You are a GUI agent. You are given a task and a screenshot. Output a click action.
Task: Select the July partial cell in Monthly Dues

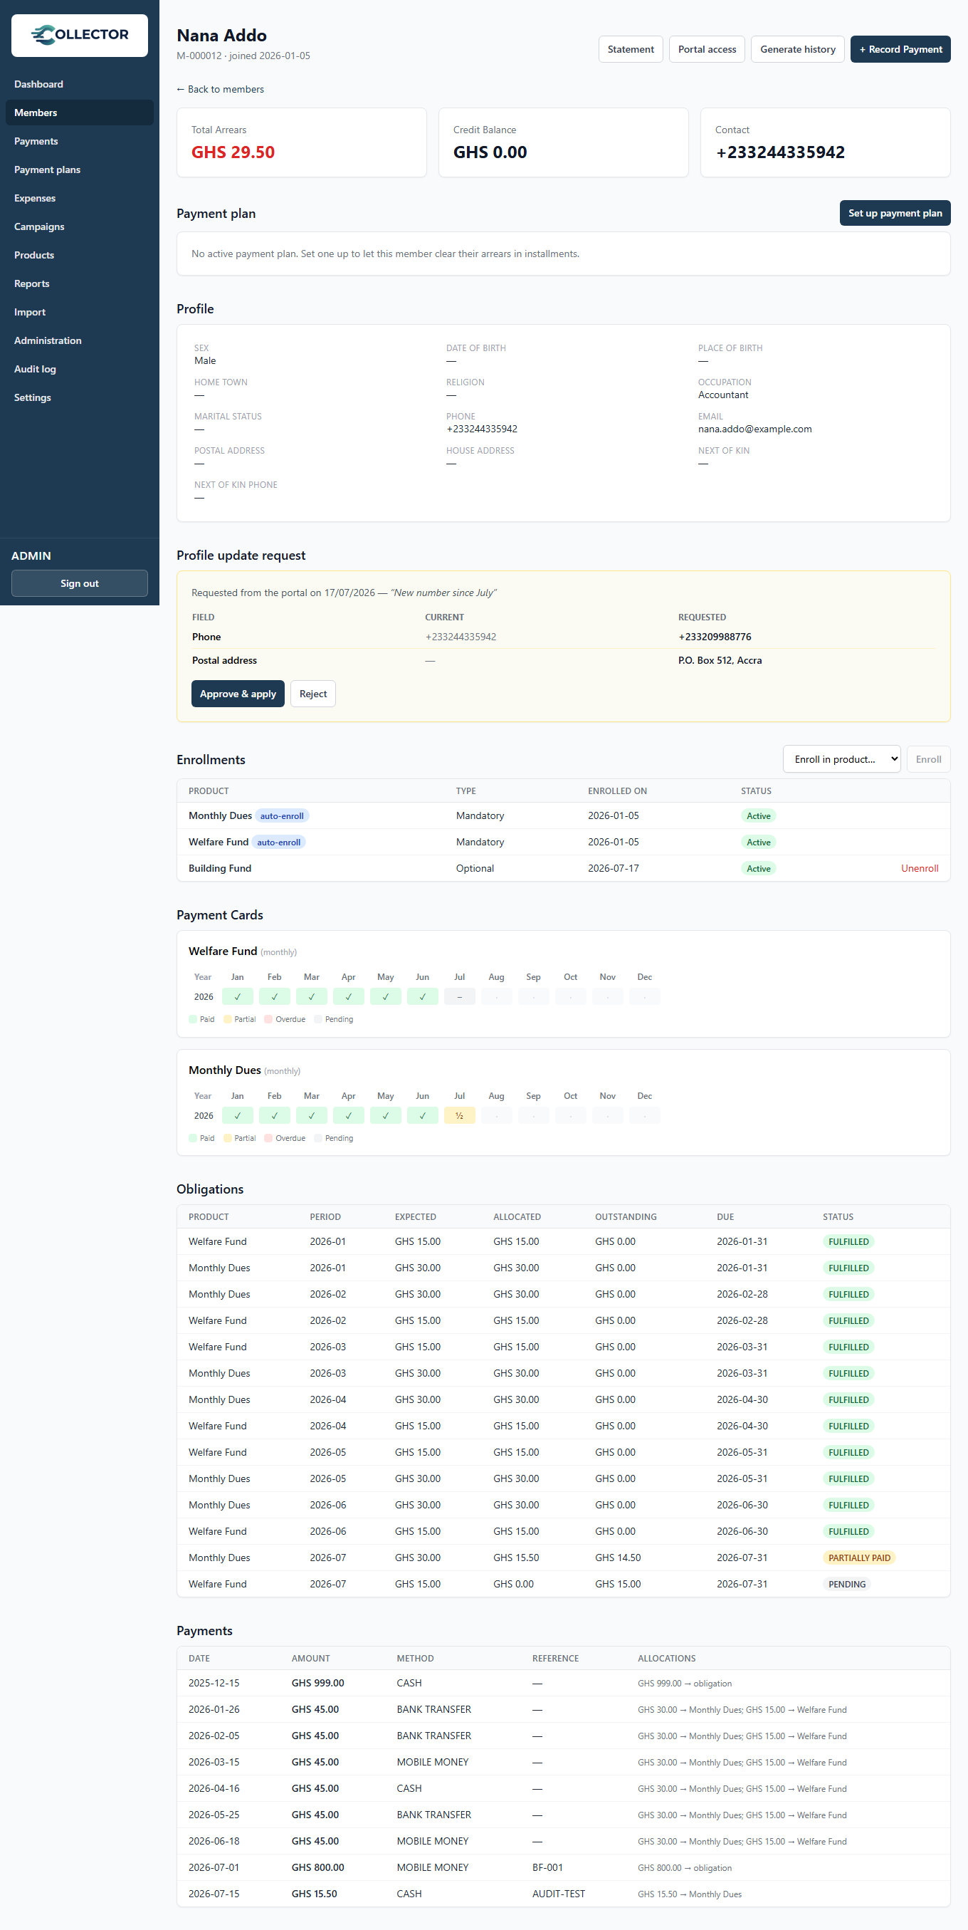click(460, 1115)
